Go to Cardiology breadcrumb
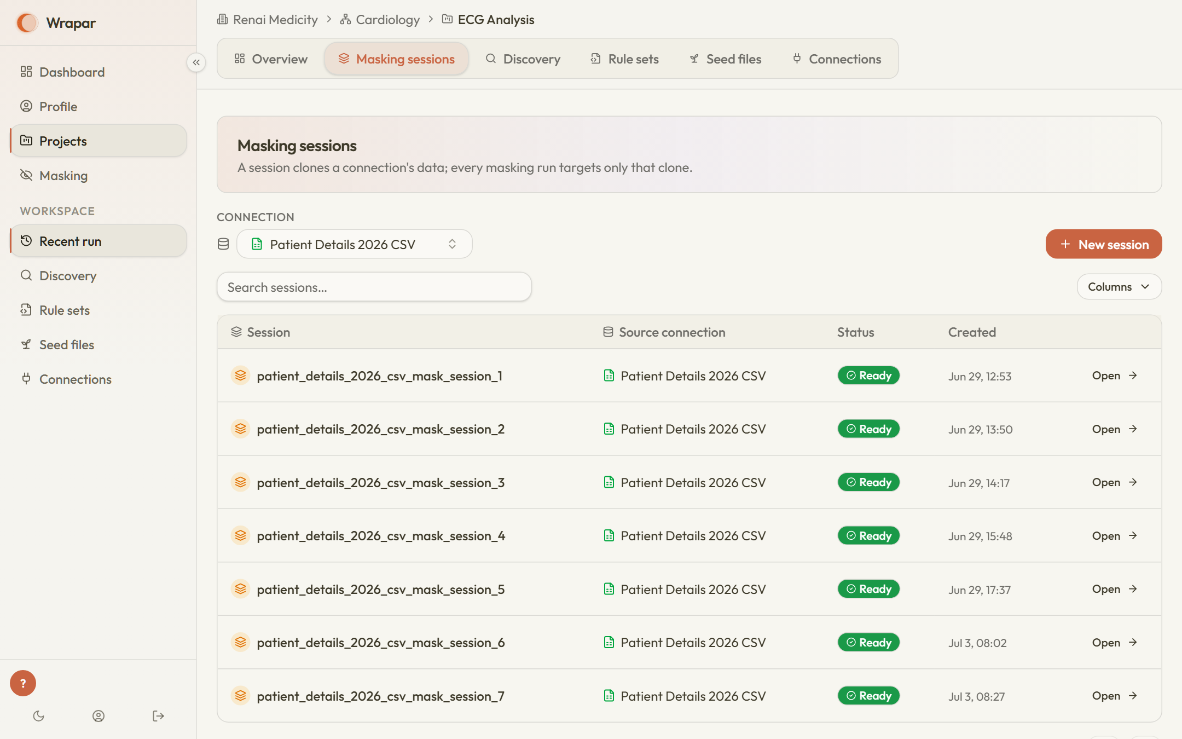This screenshot has height=739, width=1182. tap(380, 20)
